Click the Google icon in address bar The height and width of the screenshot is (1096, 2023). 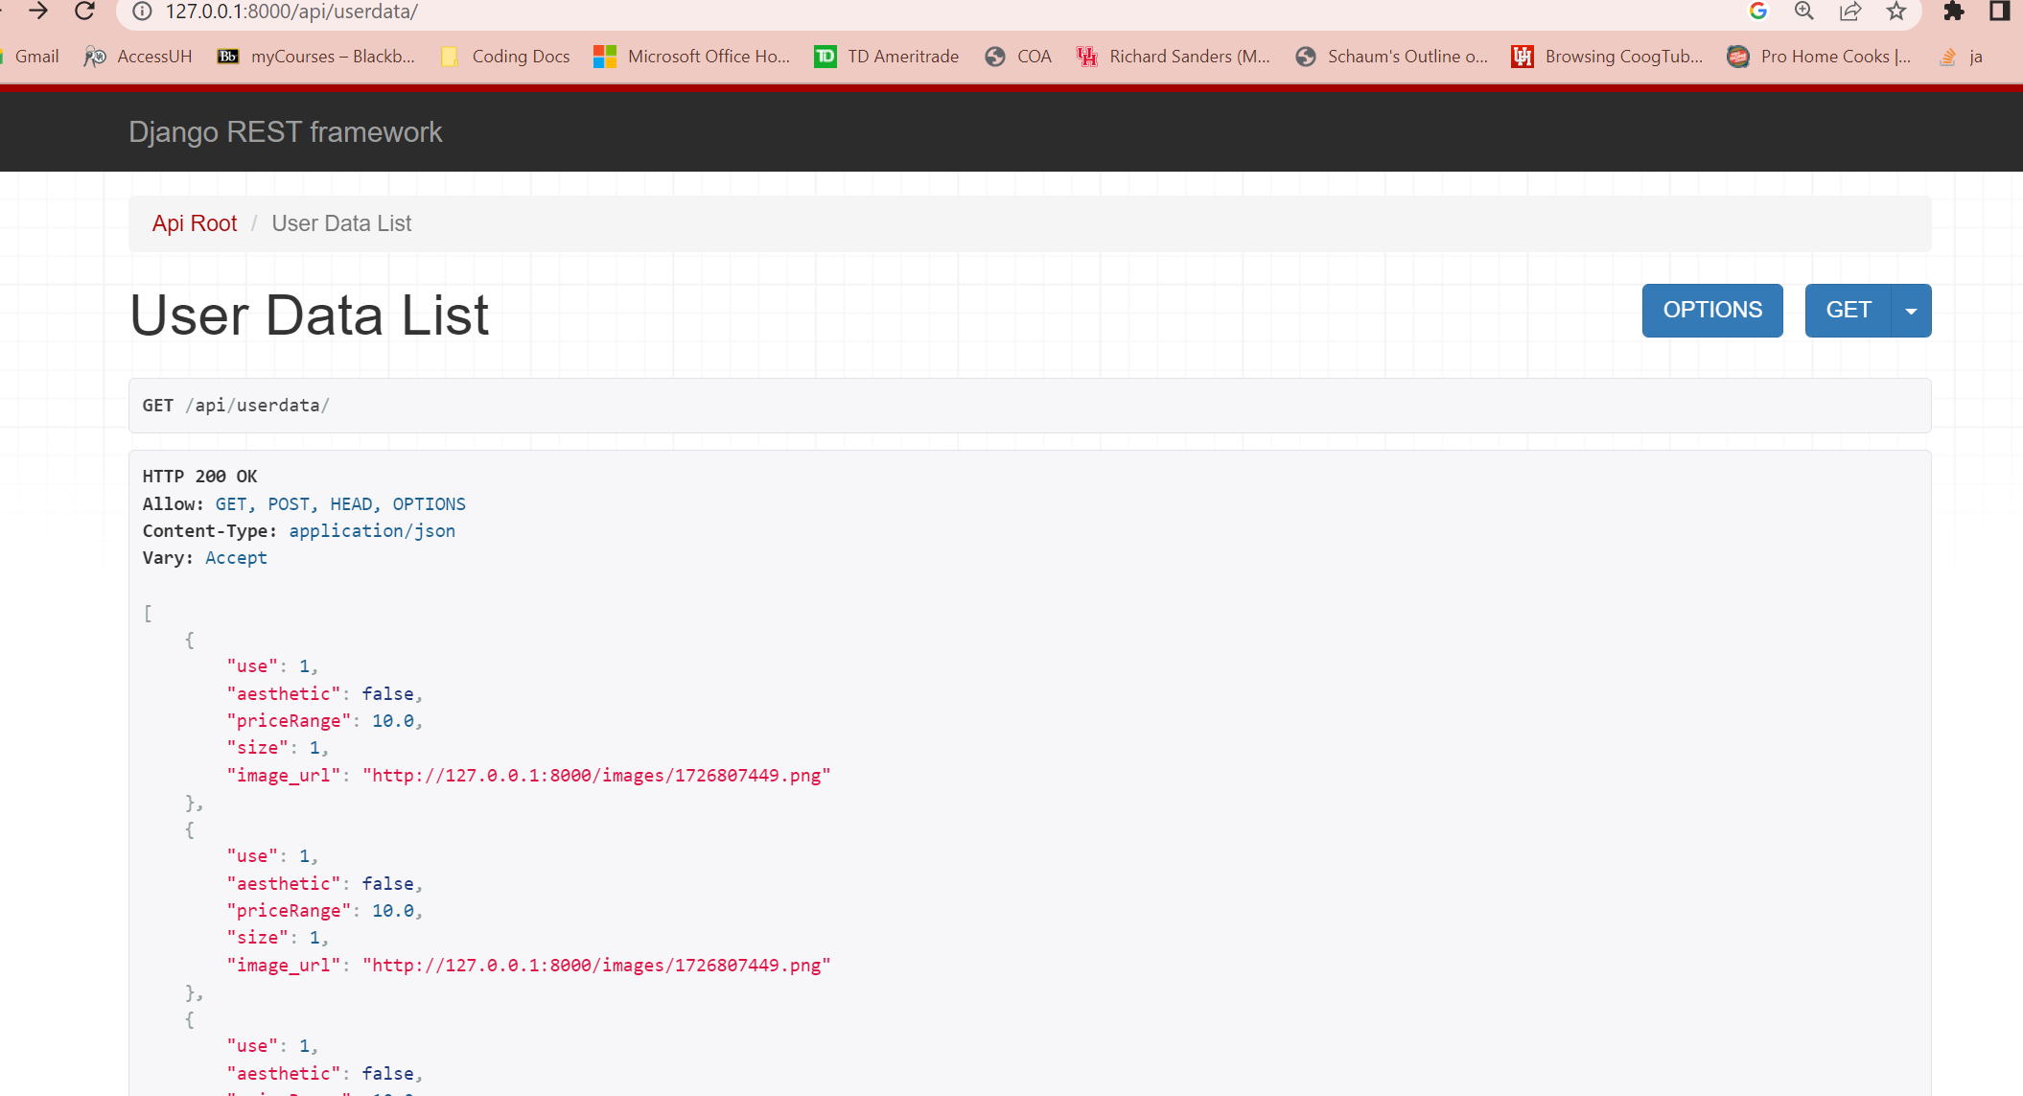point(1757,12)
